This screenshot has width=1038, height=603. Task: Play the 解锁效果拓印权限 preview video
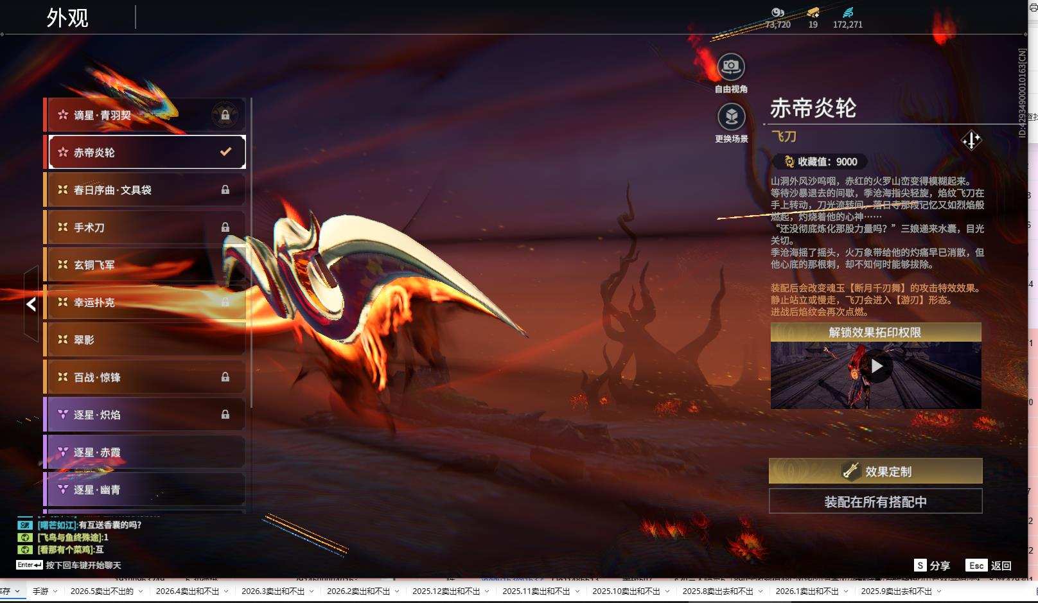[x=876, y=367]
